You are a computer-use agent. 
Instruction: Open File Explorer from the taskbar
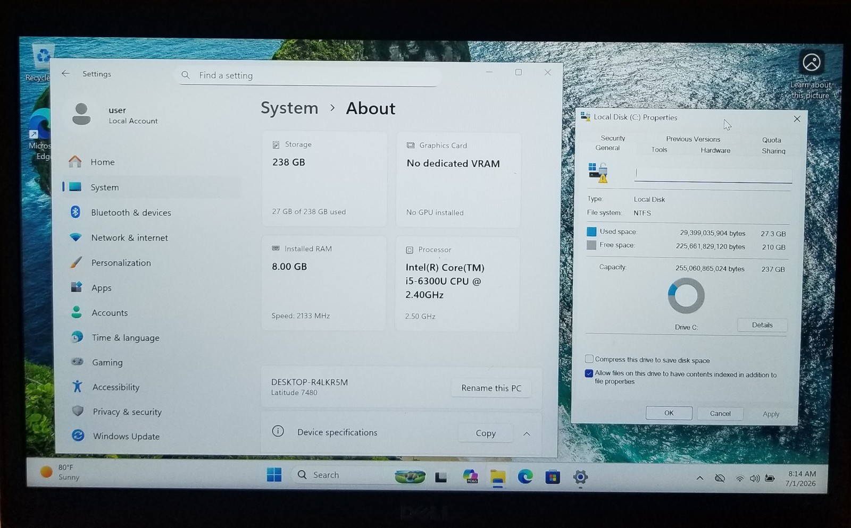tap(498, 477)
